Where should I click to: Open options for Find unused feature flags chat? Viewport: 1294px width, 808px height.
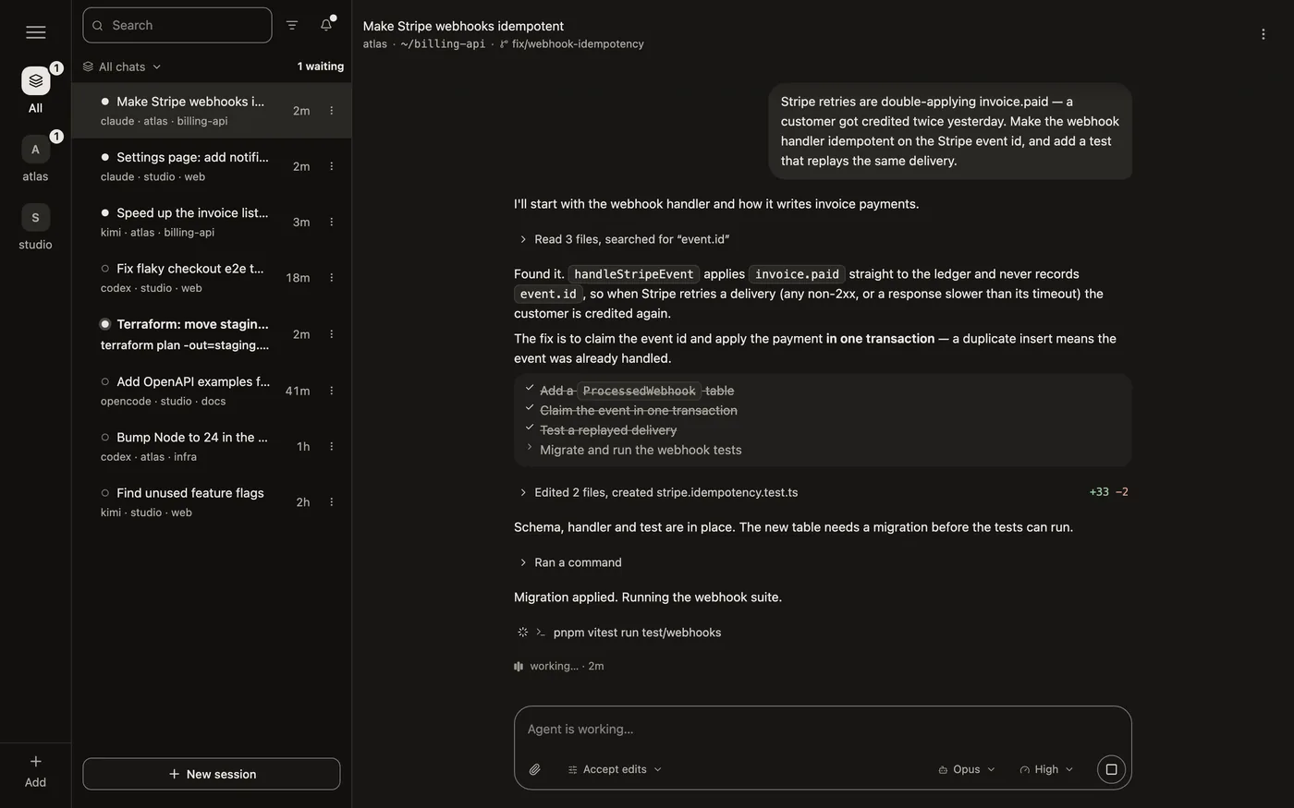(332, 502)
